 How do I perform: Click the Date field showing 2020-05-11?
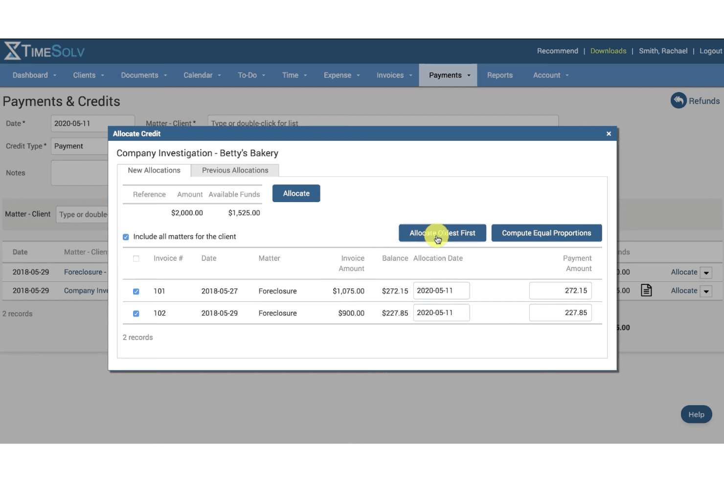click(92, 123)
